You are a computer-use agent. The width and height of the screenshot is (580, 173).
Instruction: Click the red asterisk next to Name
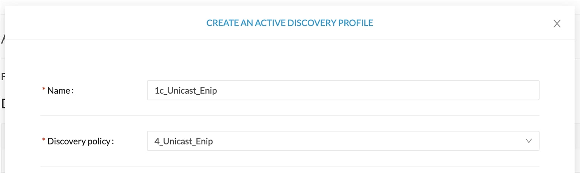[44, 90]
